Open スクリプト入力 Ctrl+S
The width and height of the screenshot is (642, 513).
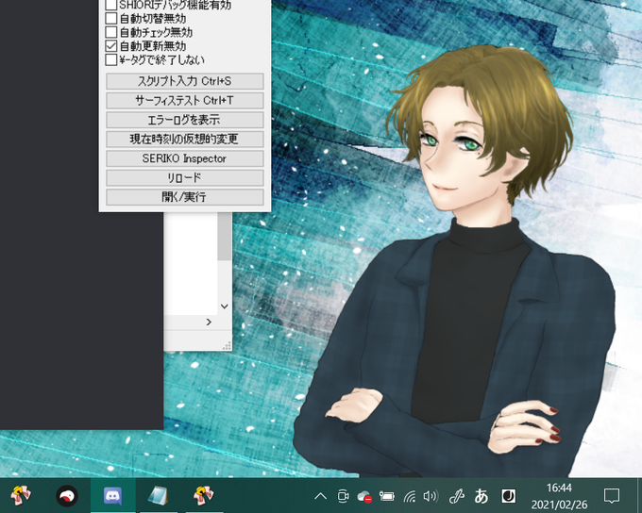coord(185,81)
